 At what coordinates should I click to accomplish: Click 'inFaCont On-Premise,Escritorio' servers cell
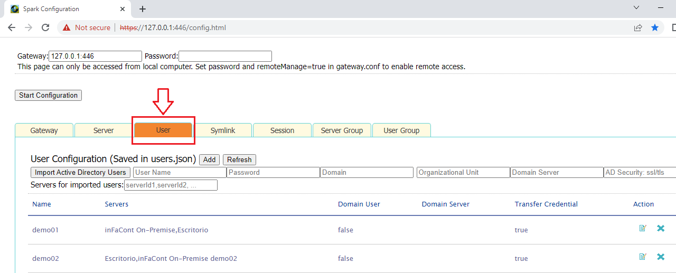point(156,230)
